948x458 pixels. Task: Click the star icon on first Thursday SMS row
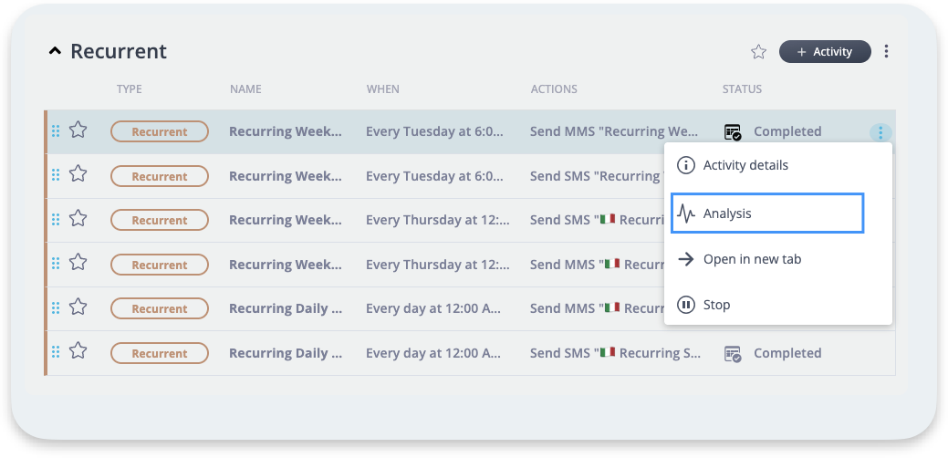[78, 220]
